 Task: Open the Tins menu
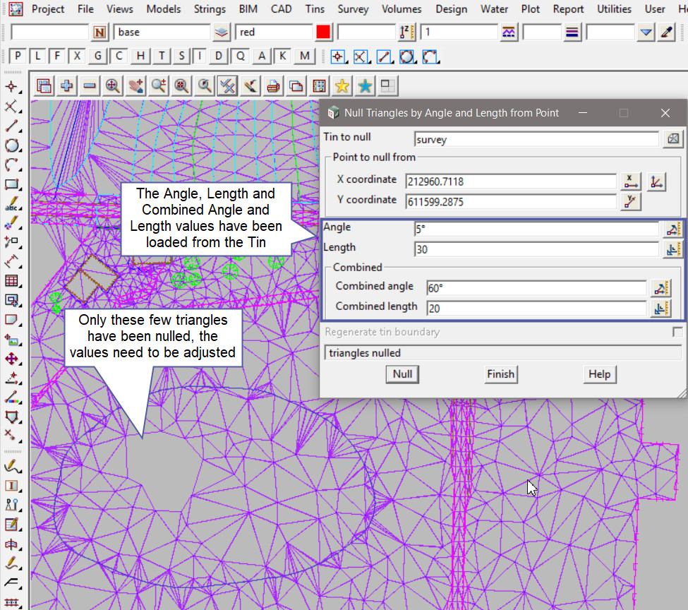315,9
